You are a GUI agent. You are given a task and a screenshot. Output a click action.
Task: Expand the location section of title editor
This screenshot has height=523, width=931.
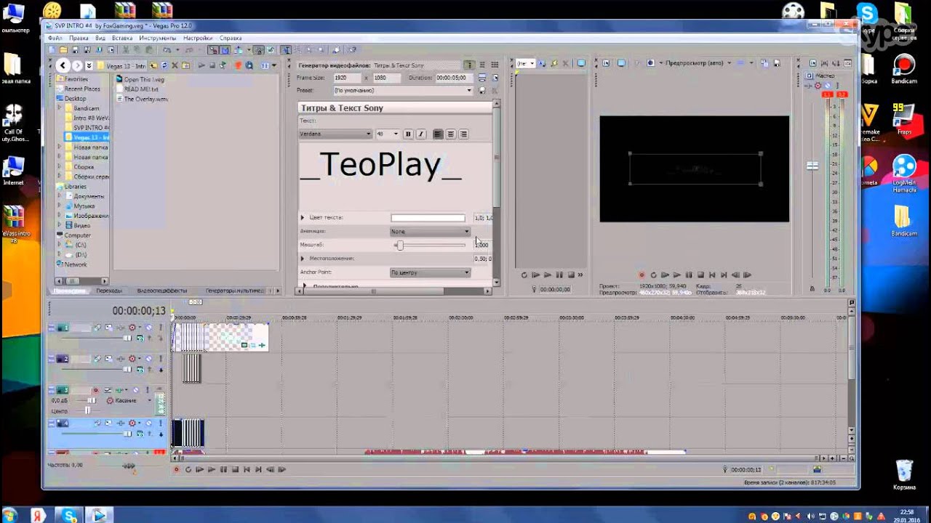tap(303, 259)
